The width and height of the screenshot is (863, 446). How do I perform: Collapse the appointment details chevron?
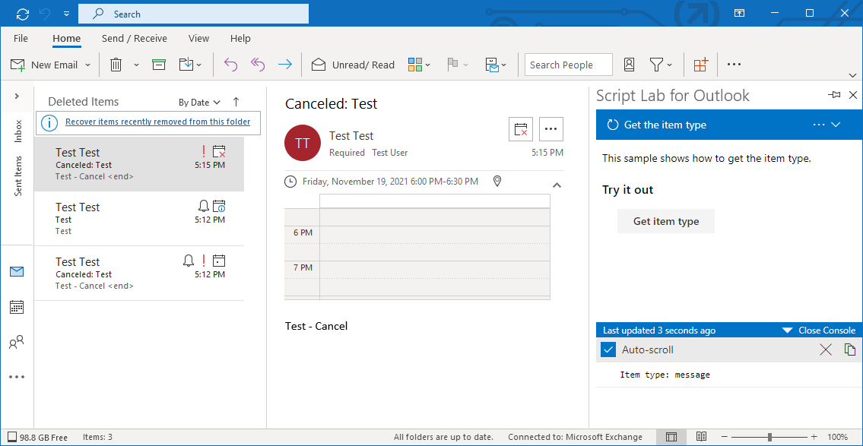[557, 185]
